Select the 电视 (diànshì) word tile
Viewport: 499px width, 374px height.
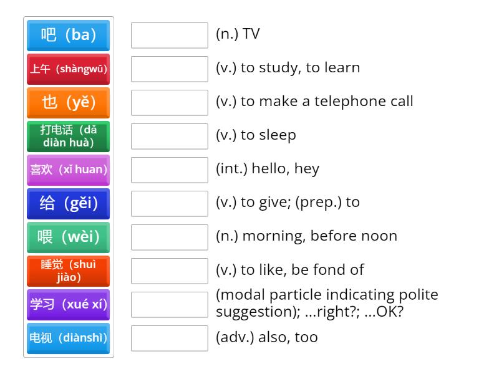(x=68, y=338)
